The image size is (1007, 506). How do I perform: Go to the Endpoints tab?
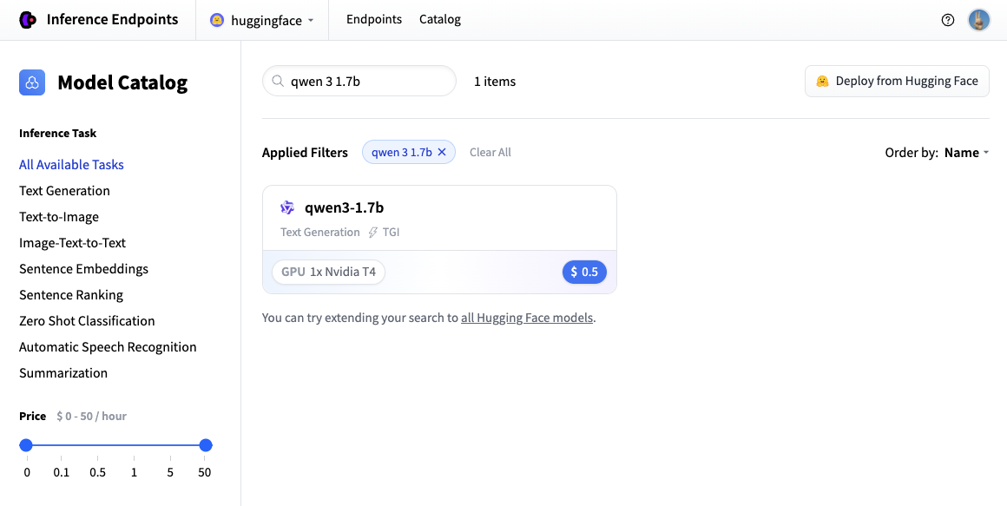pyautogui.click(x=374, y=19)
